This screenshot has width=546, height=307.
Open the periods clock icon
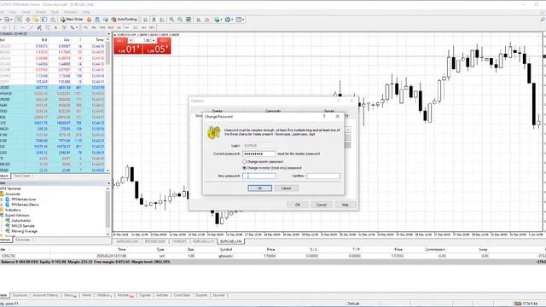click(228, 20)
